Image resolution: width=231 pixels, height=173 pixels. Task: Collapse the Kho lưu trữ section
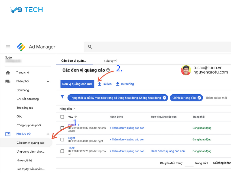click(x=48, y=133)
